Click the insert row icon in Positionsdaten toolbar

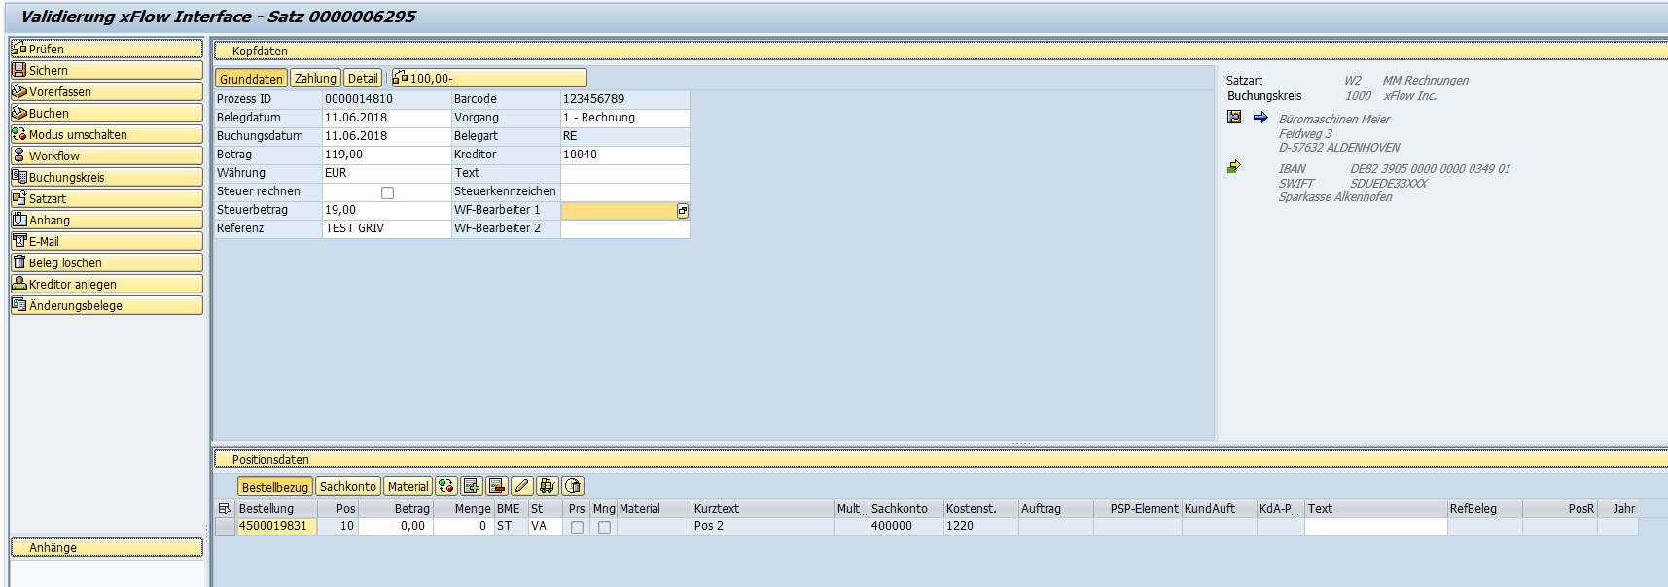point(472,486)
